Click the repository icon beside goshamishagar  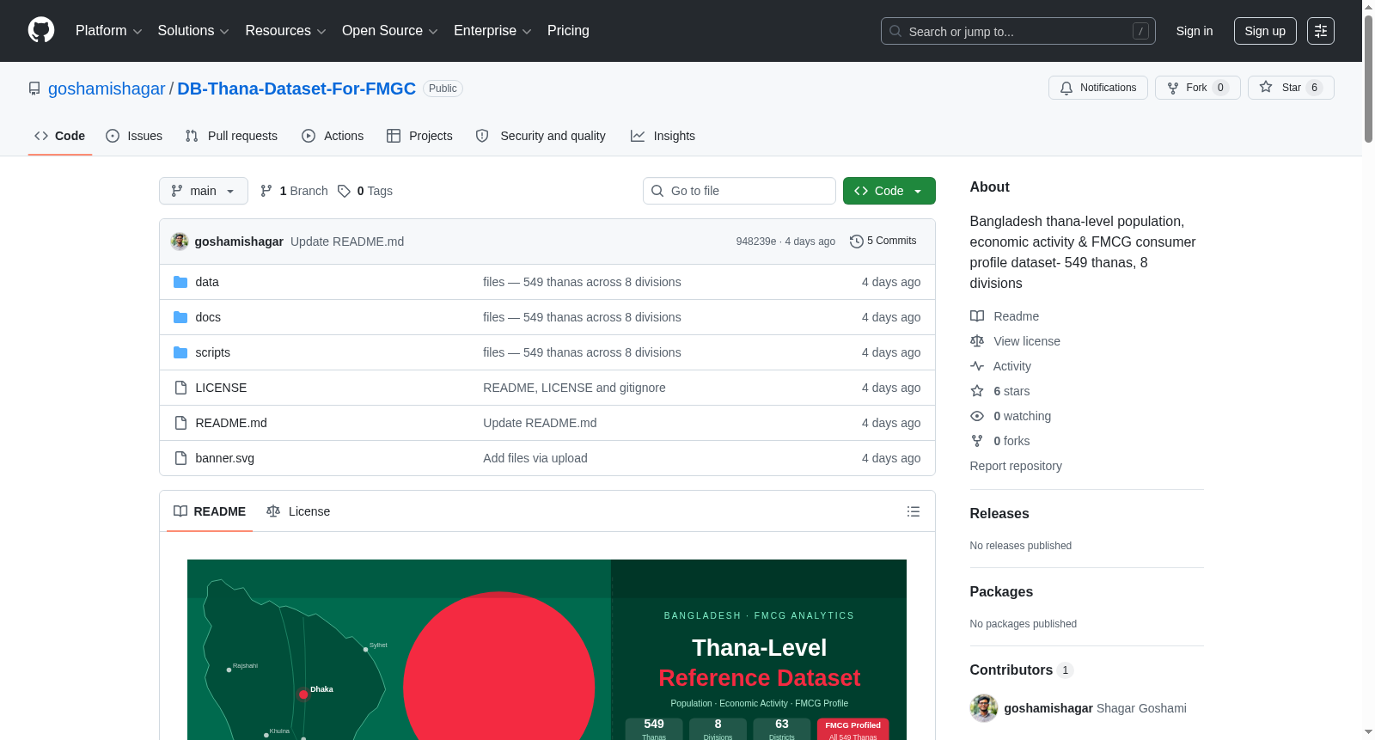tap(34, 89)
